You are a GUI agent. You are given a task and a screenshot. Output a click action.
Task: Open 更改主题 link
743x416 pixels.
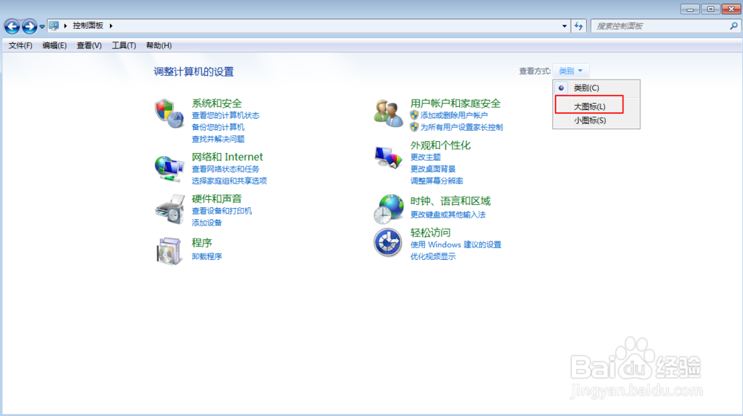pos(426,157)
